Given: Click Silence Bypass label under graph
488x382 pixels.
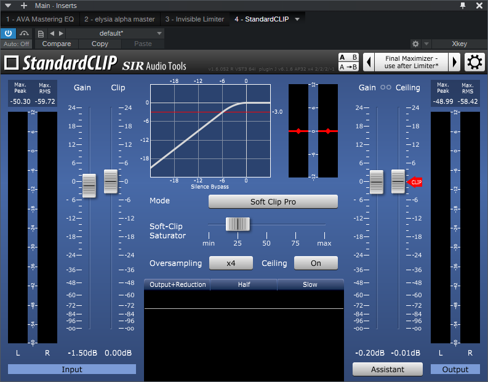Looking at the screenshot, I should (210, 187).
